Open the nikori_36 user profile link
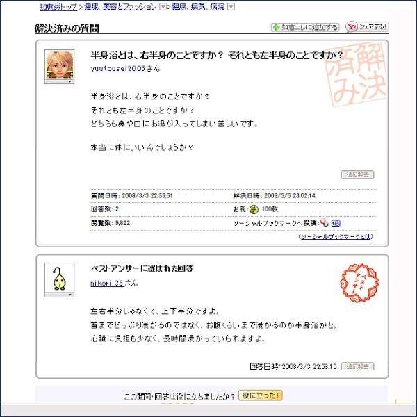The width and height of the screenshot is (417, 417). 107,284
